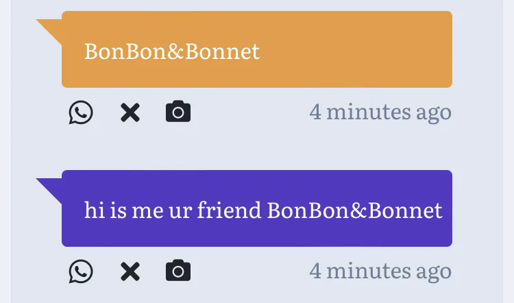This screenshot has width=514, height=303.
Task: Share the purple message via WhatsApp
Action: pyautogui.click(x=81, y=271)
